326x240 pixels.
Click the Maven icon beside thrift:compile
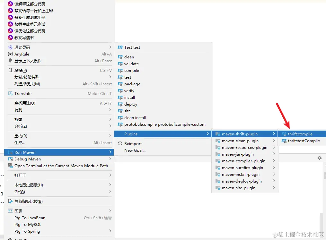pos(284,134)
